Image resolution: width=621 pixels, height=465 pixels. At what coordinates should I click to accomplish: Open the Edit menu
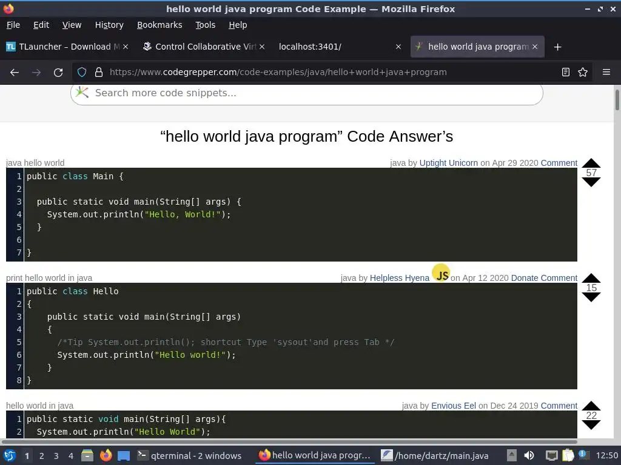tap(41, 25)
